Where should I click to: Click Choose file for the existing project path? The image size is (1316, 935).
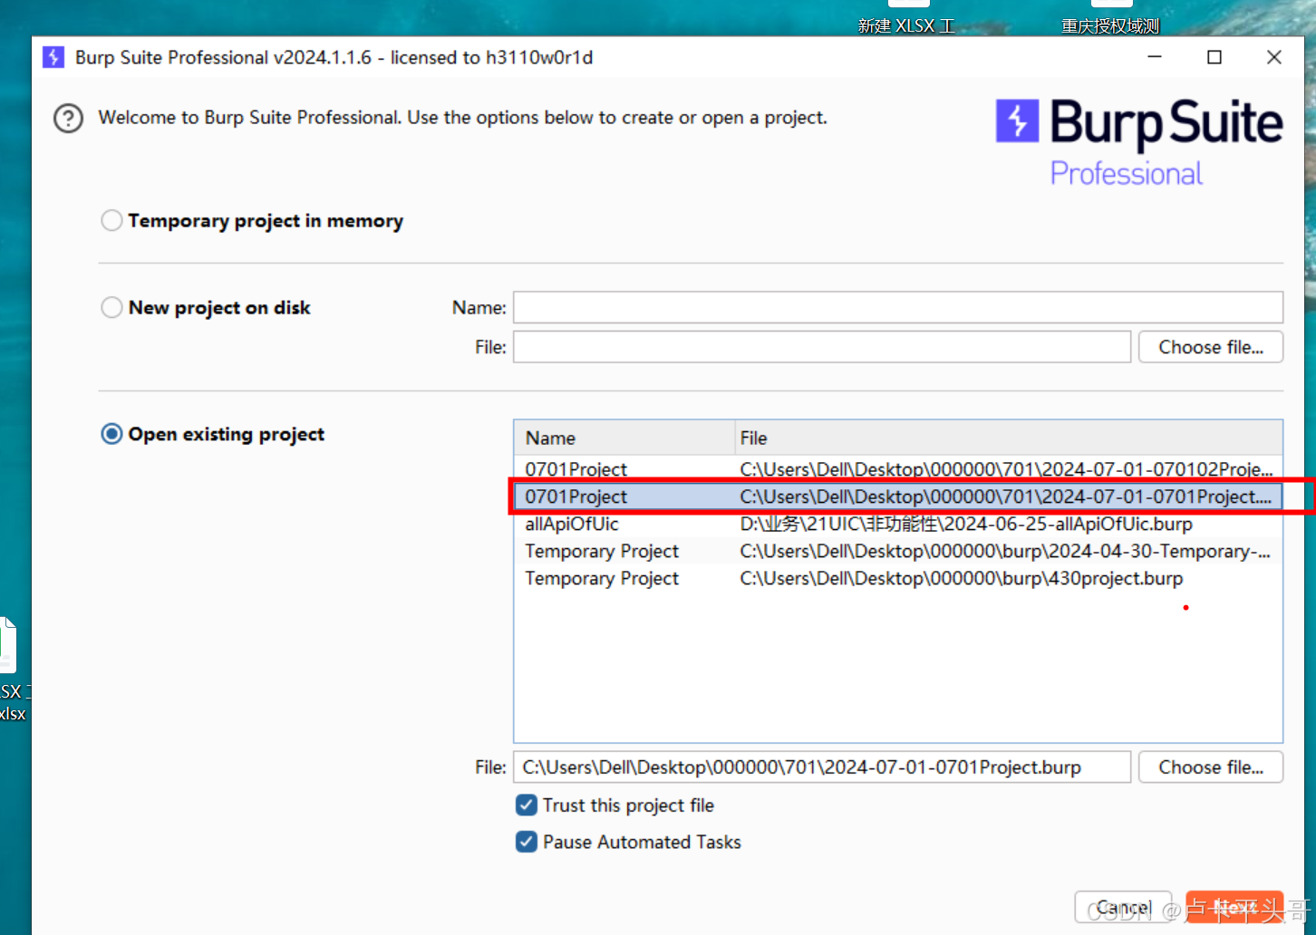click(1210, 766)
